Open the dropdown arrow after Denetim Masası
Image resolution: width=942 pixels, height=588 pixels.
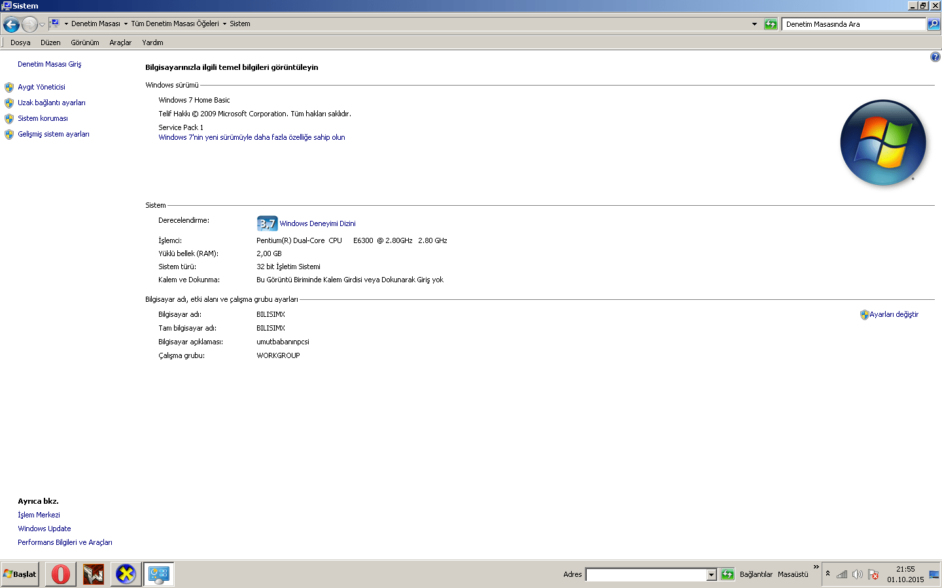[x=126, y=24]
